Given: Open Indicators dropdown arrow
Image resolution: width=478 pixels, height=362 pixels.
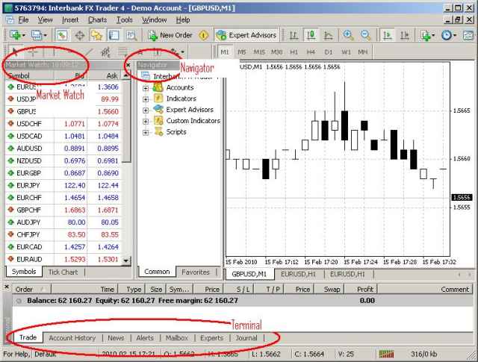Looking at the screenshot, I should [433, 36].
